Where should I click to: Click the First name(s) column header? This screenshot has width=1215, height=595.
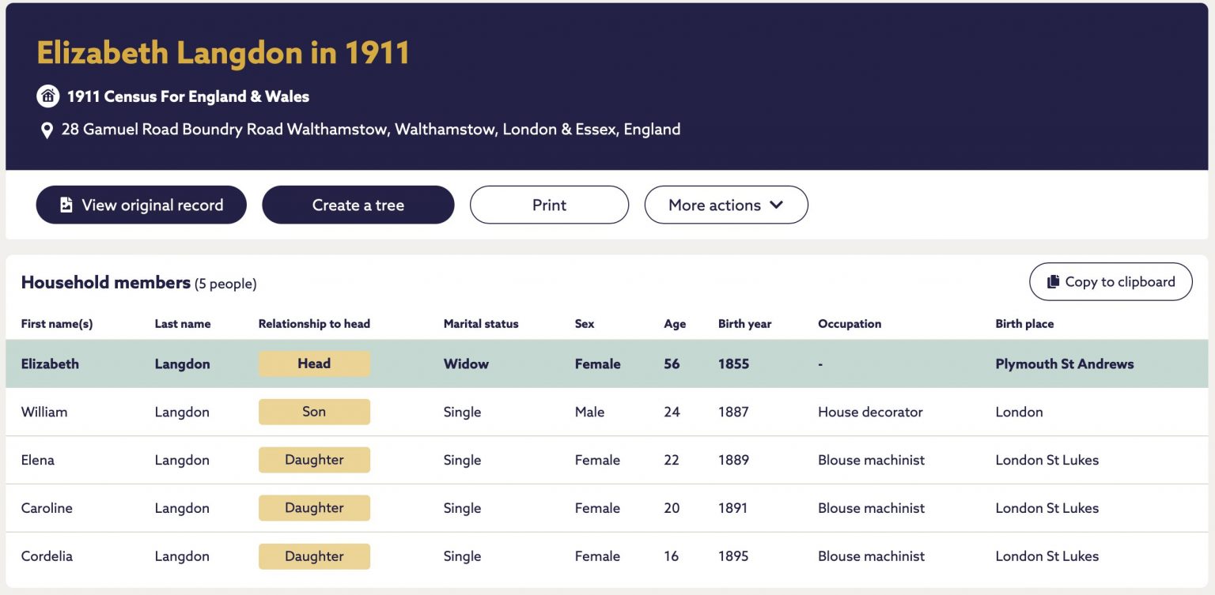[x=57, y=324]
